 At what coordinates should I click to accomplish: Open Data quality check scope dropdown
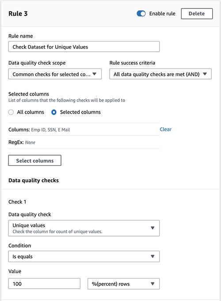pos(55,74)
